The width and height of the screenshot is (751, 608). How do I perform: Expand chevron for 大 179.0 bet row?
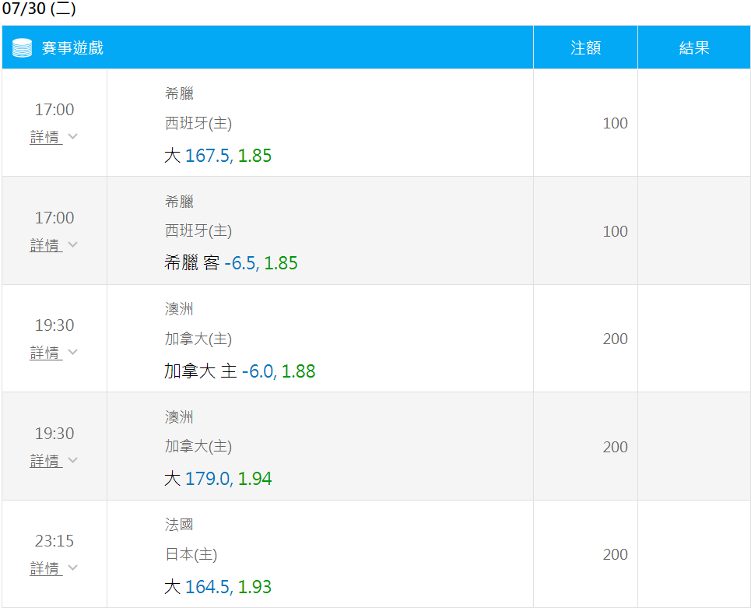coord(73,460)
